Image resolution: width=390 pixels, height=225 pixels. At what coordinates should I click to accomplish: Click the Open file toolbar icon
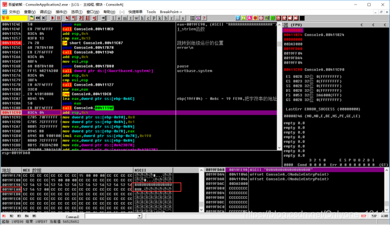[x=32, y=18]
